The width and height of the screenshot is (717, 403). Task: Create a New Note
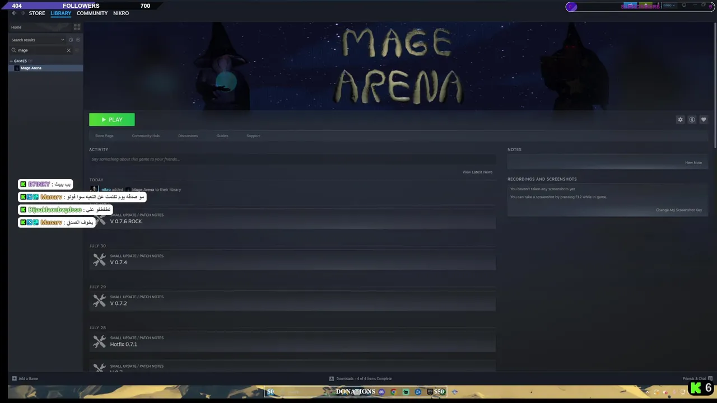693,162
